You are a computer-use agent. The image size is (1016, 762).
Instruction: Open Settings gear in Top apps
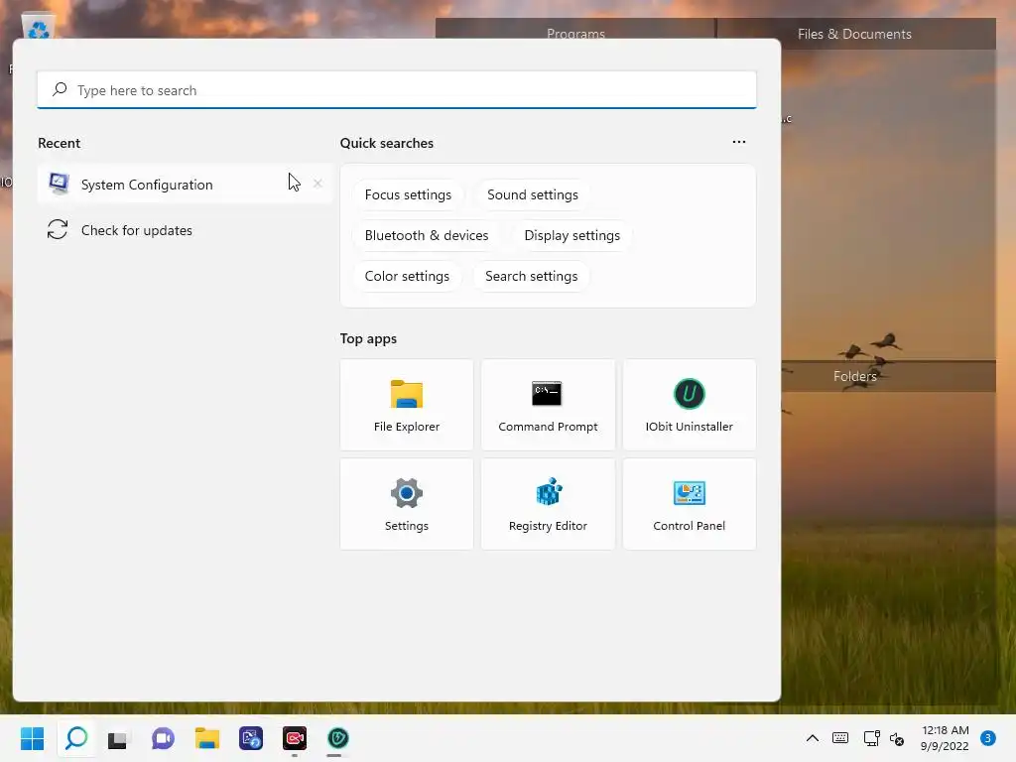click(x=407, y=504)
